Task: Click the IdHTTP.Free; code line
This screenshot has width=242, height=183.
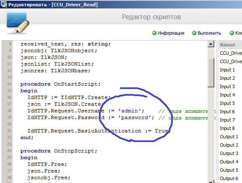Action: pyautogui.click(x=47, y=164)
